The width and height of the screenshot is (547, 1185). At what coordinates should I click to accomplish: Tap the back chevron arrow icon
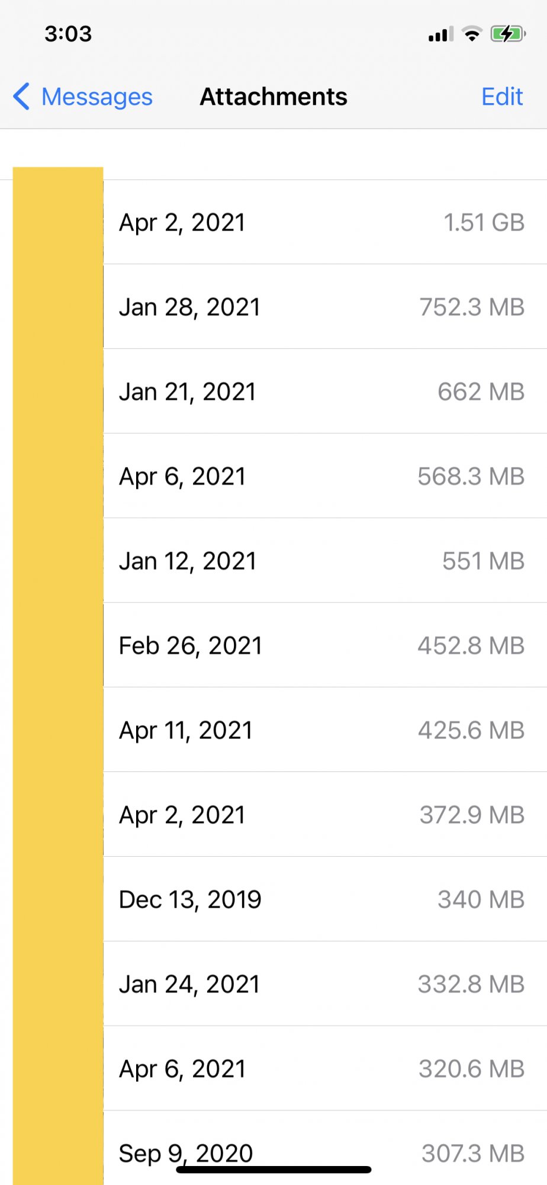(21, 97)
